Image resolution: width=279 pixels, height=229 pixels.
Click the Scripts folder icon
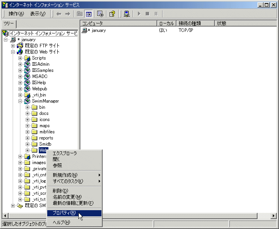tap(27, 58)
